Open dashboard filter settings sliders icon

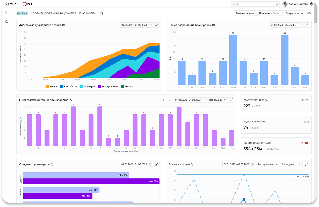tap(309, 13)
